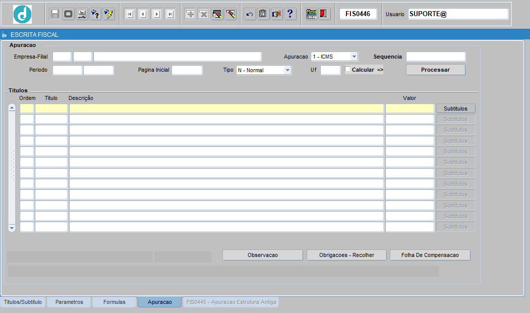The height and width of the screenshot is (313, 530).
Task: Open Help with the blue question mark
Action: pos(290,14)
